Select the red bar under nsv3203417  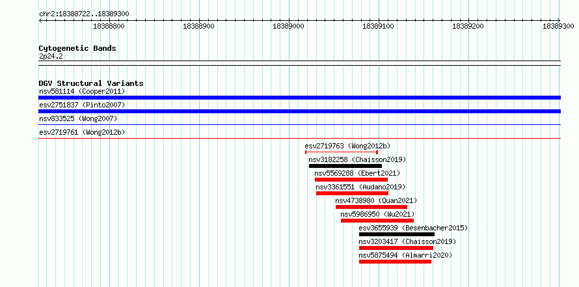tap(396, 248)
